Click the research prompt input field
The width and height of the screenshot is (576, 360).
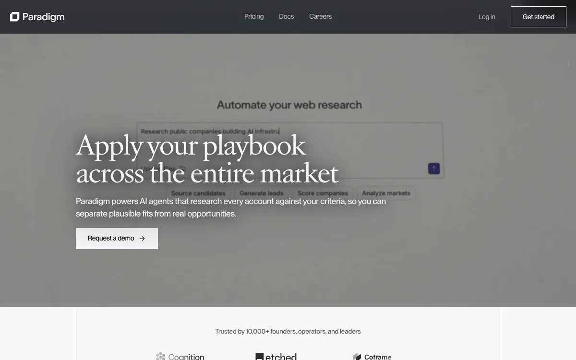[x=290, y=150]
